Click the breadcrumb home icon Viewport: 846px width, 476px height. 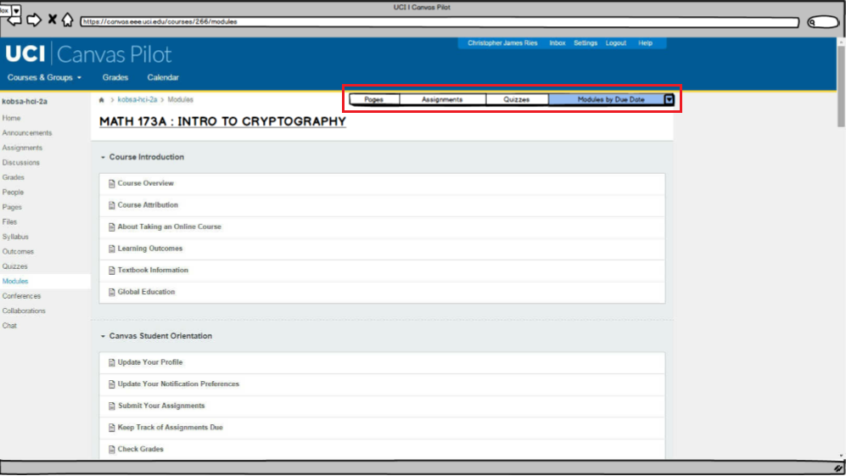103,100
